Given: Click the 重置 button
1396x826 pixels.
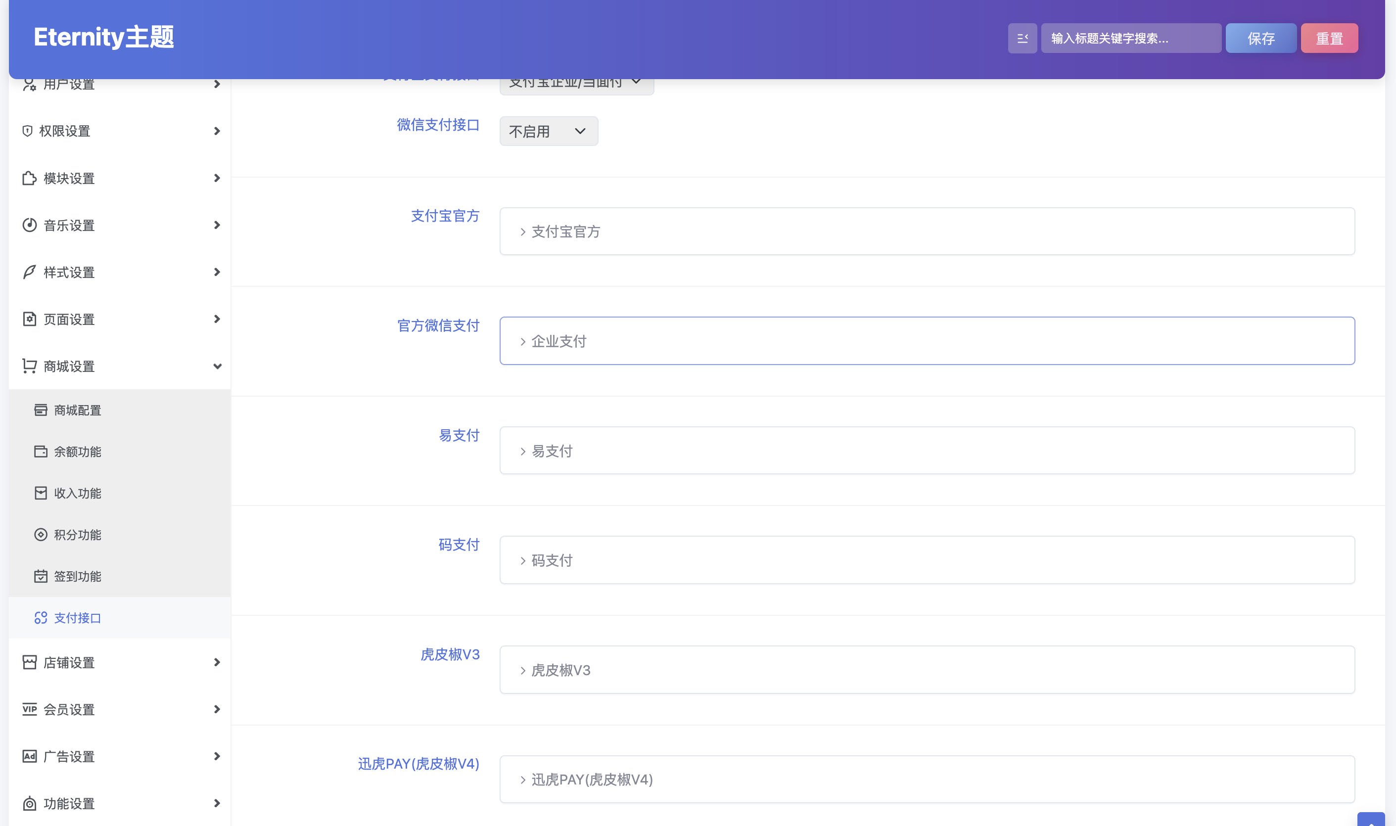Looking at the screenshot, I should coord(1329,39).
